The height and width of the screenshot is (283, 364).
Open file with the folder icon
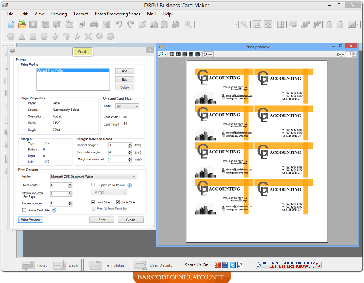click(x=22, y=24)
